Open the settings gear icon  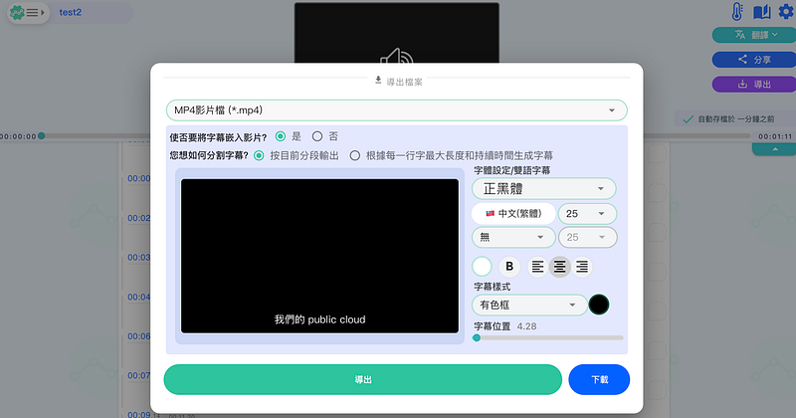(x=786, y=11)
